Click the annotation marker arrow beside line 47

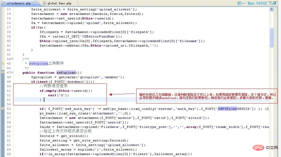3,72
